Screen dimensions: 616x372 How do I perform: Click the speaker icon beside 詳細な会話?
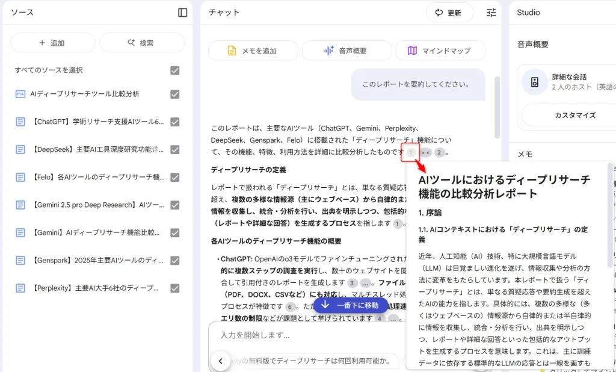(534, 82)
